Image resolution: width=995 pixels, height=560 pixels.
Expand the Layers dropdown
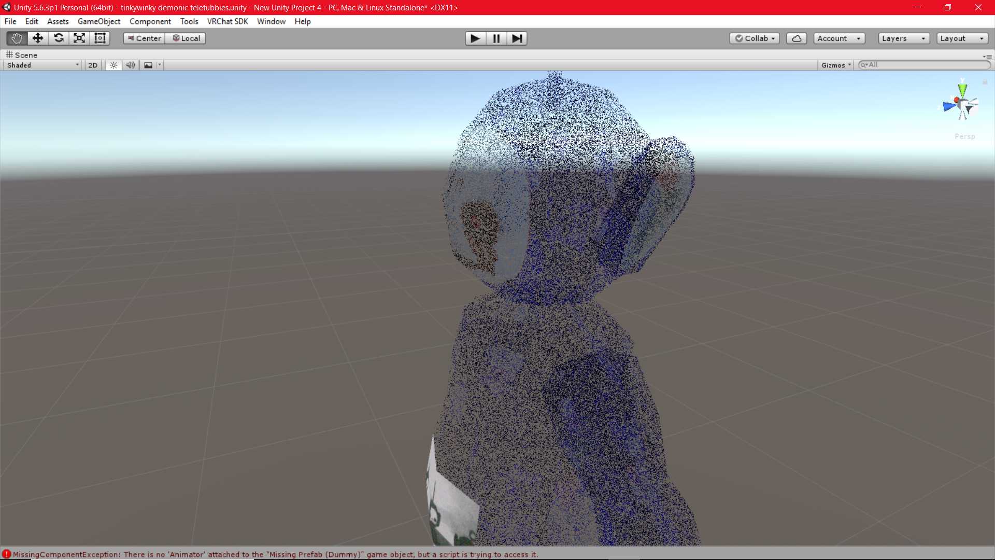pyautogui.click(x=903, y=38)
